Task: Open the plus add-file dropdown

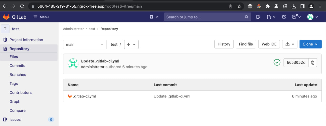Action: (131, 44)
